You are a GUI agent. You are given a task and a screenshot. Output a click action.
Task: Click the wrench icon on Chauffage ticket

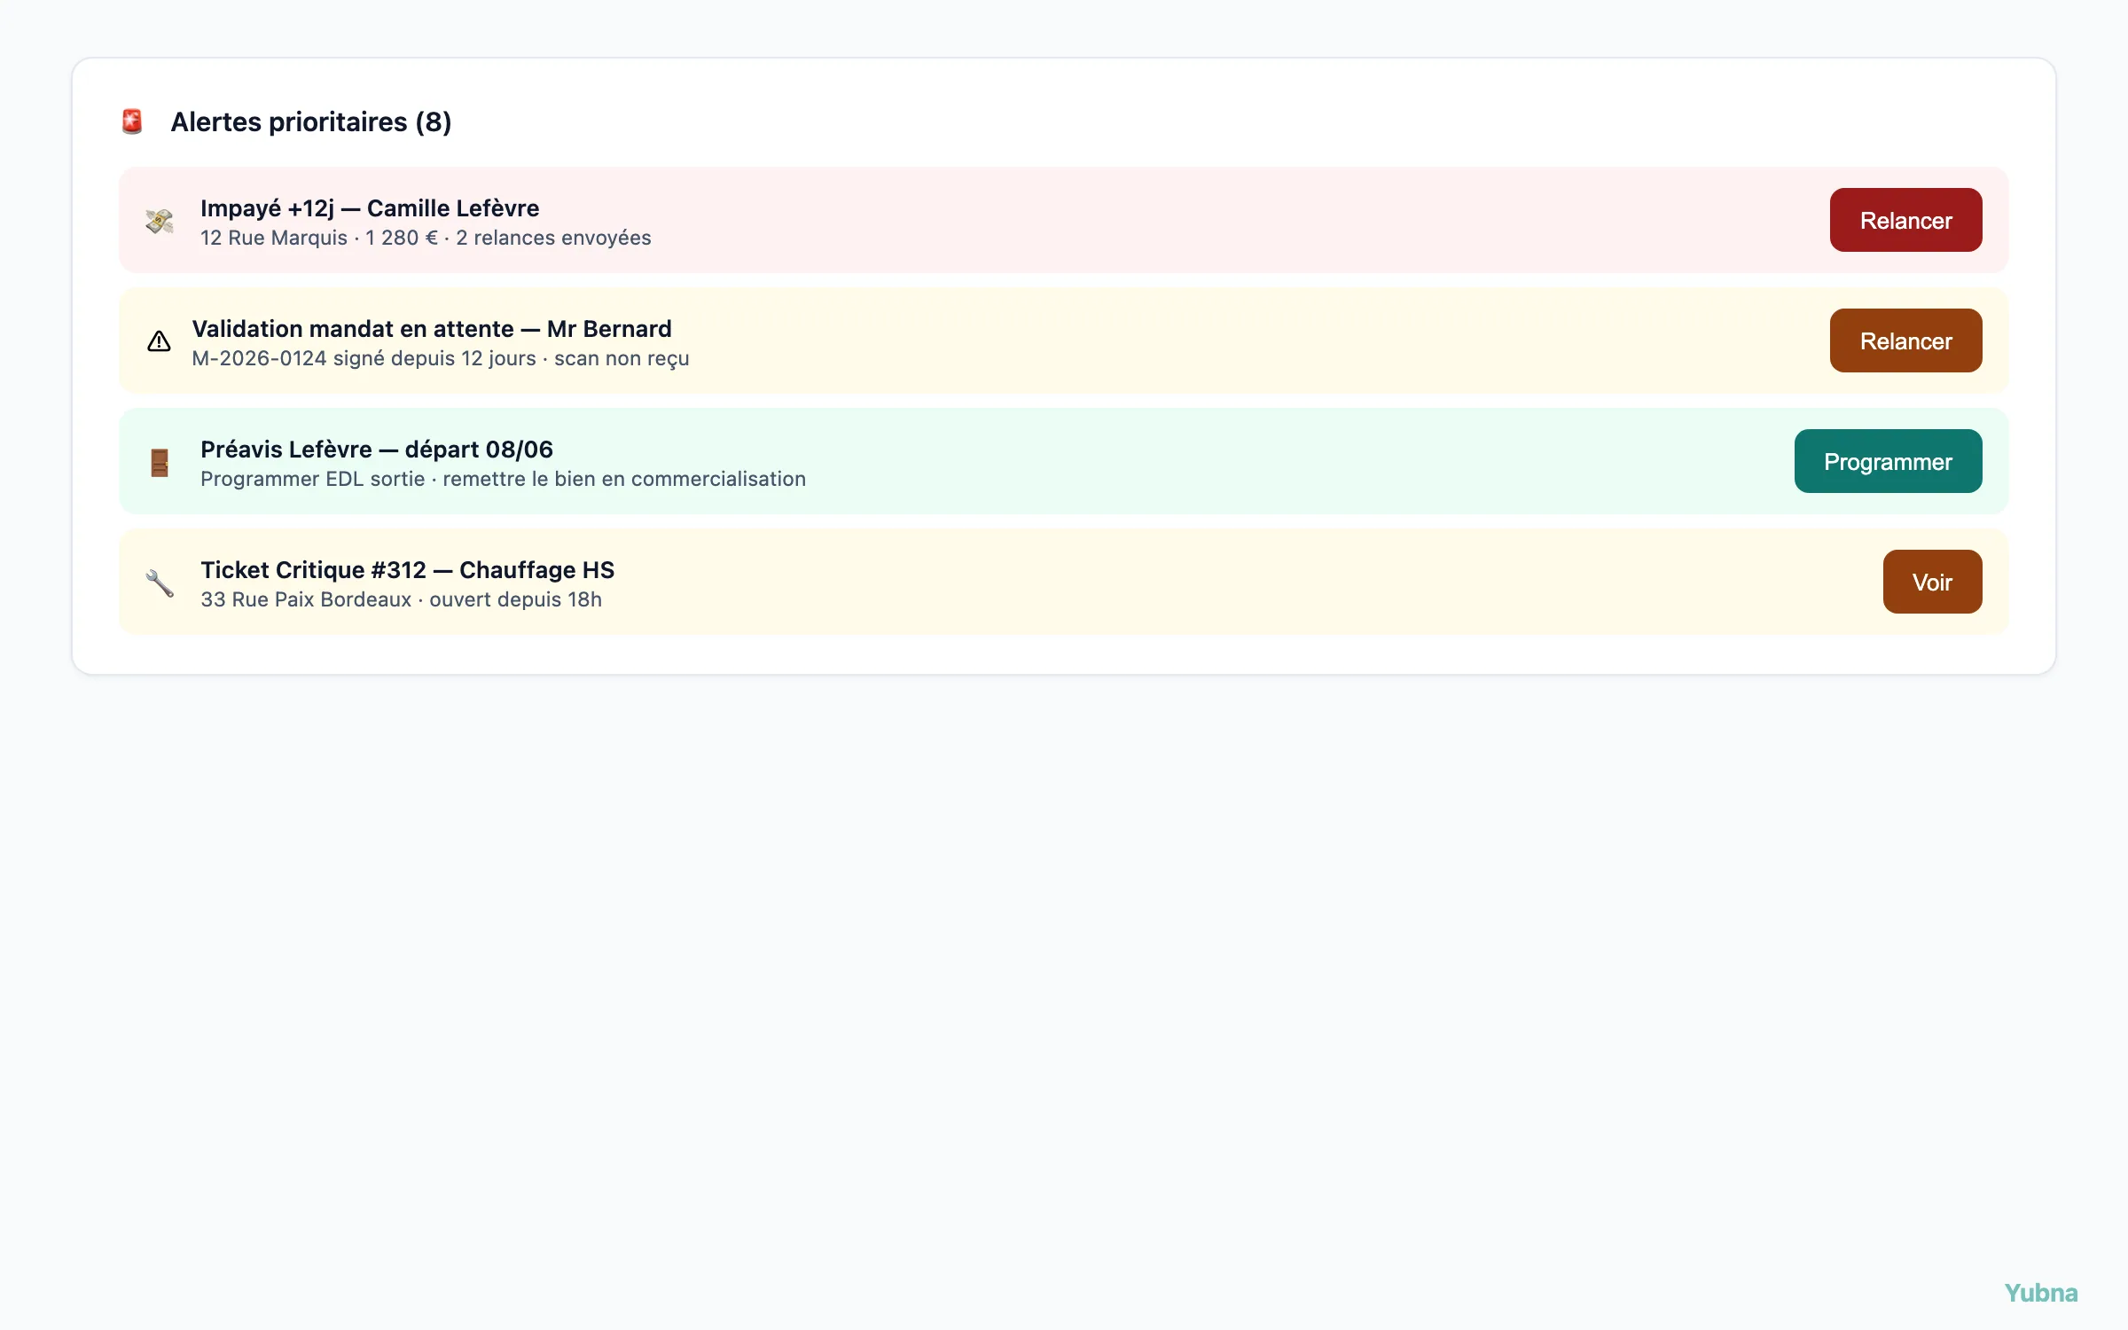[160, 583]
